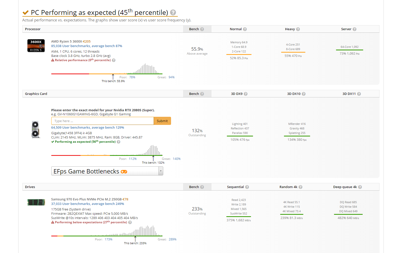This screenshot has height=253, width=417.
Task: Click the Server column help icon
Action: [355, 29]
